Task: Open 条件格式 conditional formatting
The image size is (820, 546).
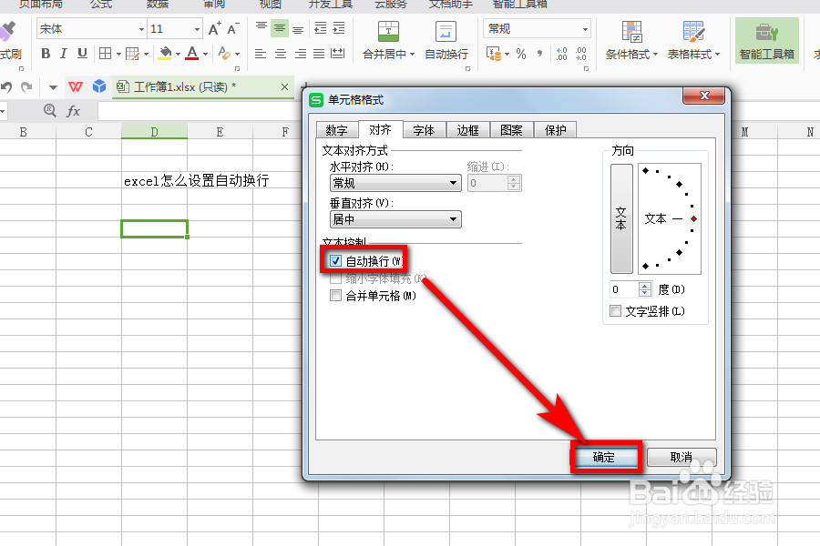Action: pos(631,40)
